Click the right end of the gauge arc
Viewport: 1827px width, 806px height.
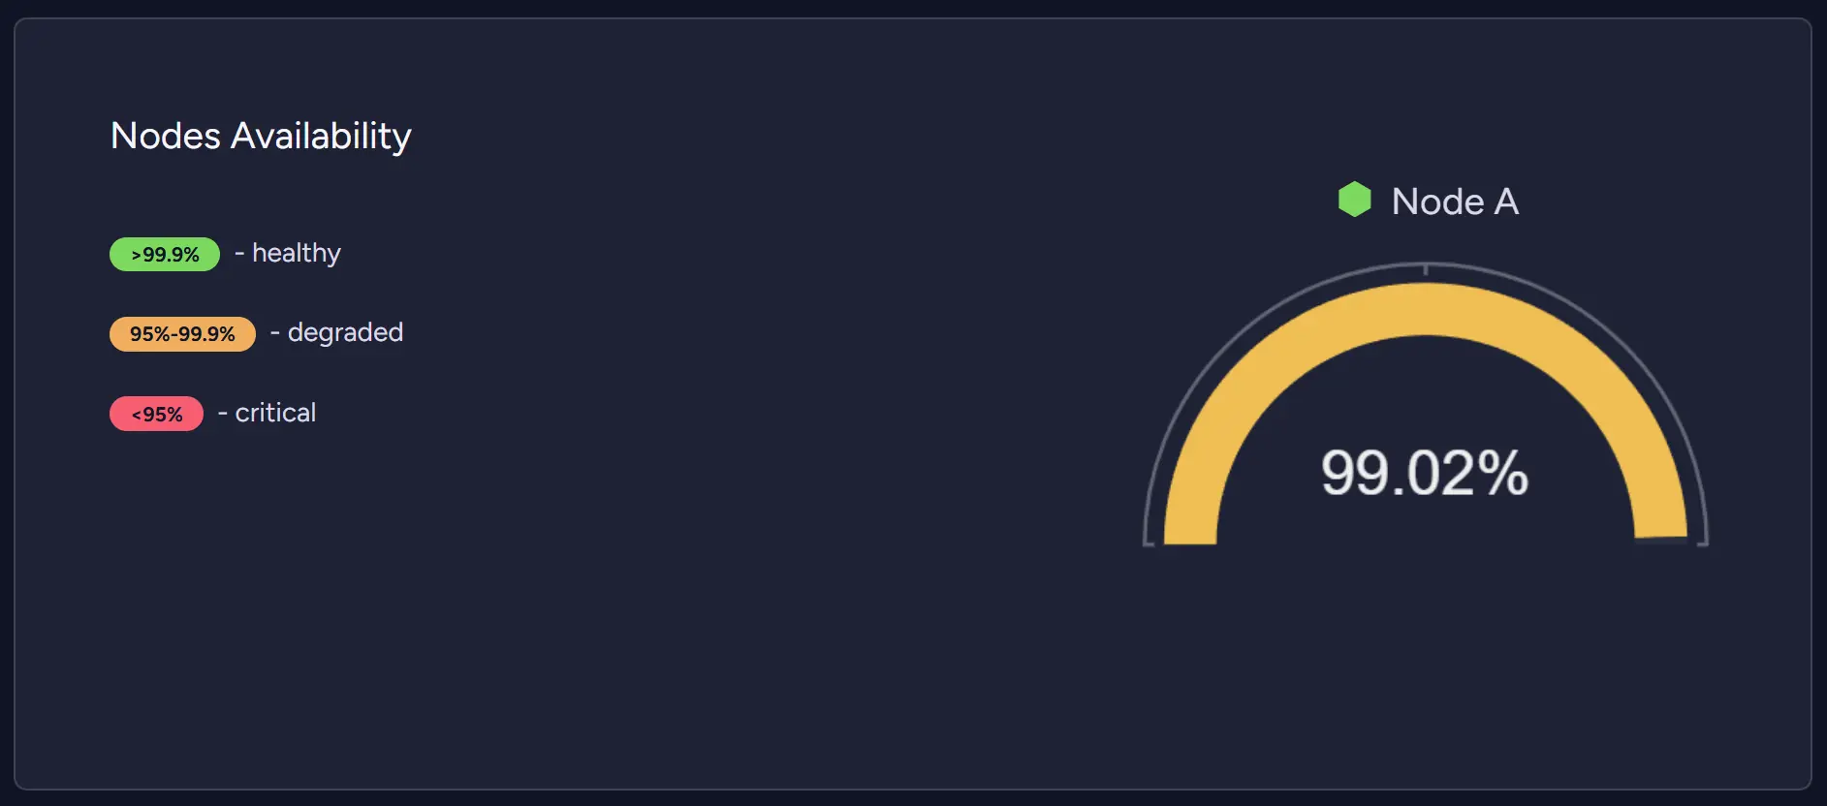point(1661,524)
